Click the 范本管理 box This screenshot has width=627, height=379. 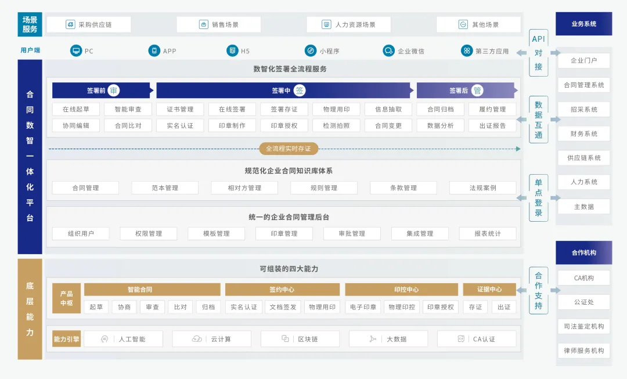(165, 188)
